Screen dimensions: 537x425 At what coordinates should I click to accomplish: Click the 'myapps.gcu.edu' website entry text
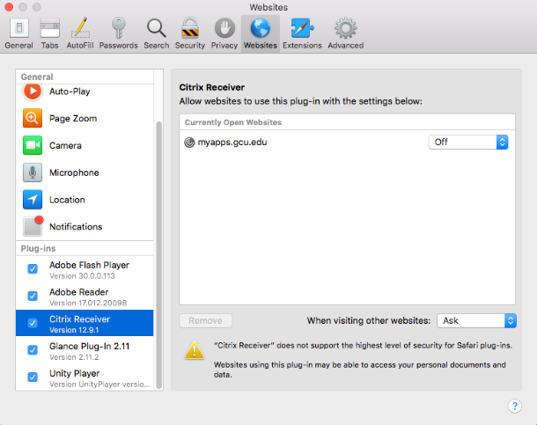232,142
